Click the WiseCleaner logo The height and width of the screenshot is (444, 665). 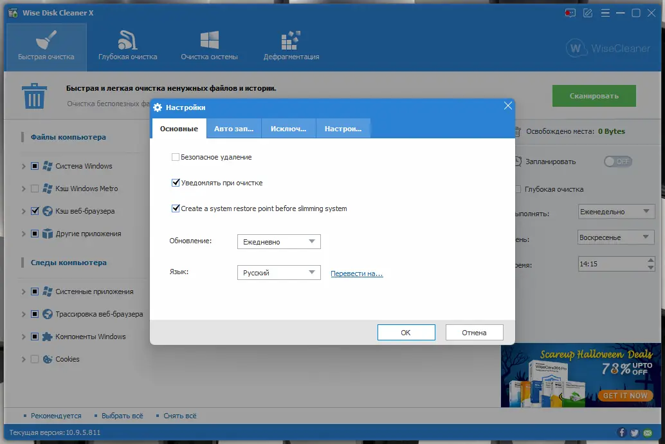click(608, 48)
